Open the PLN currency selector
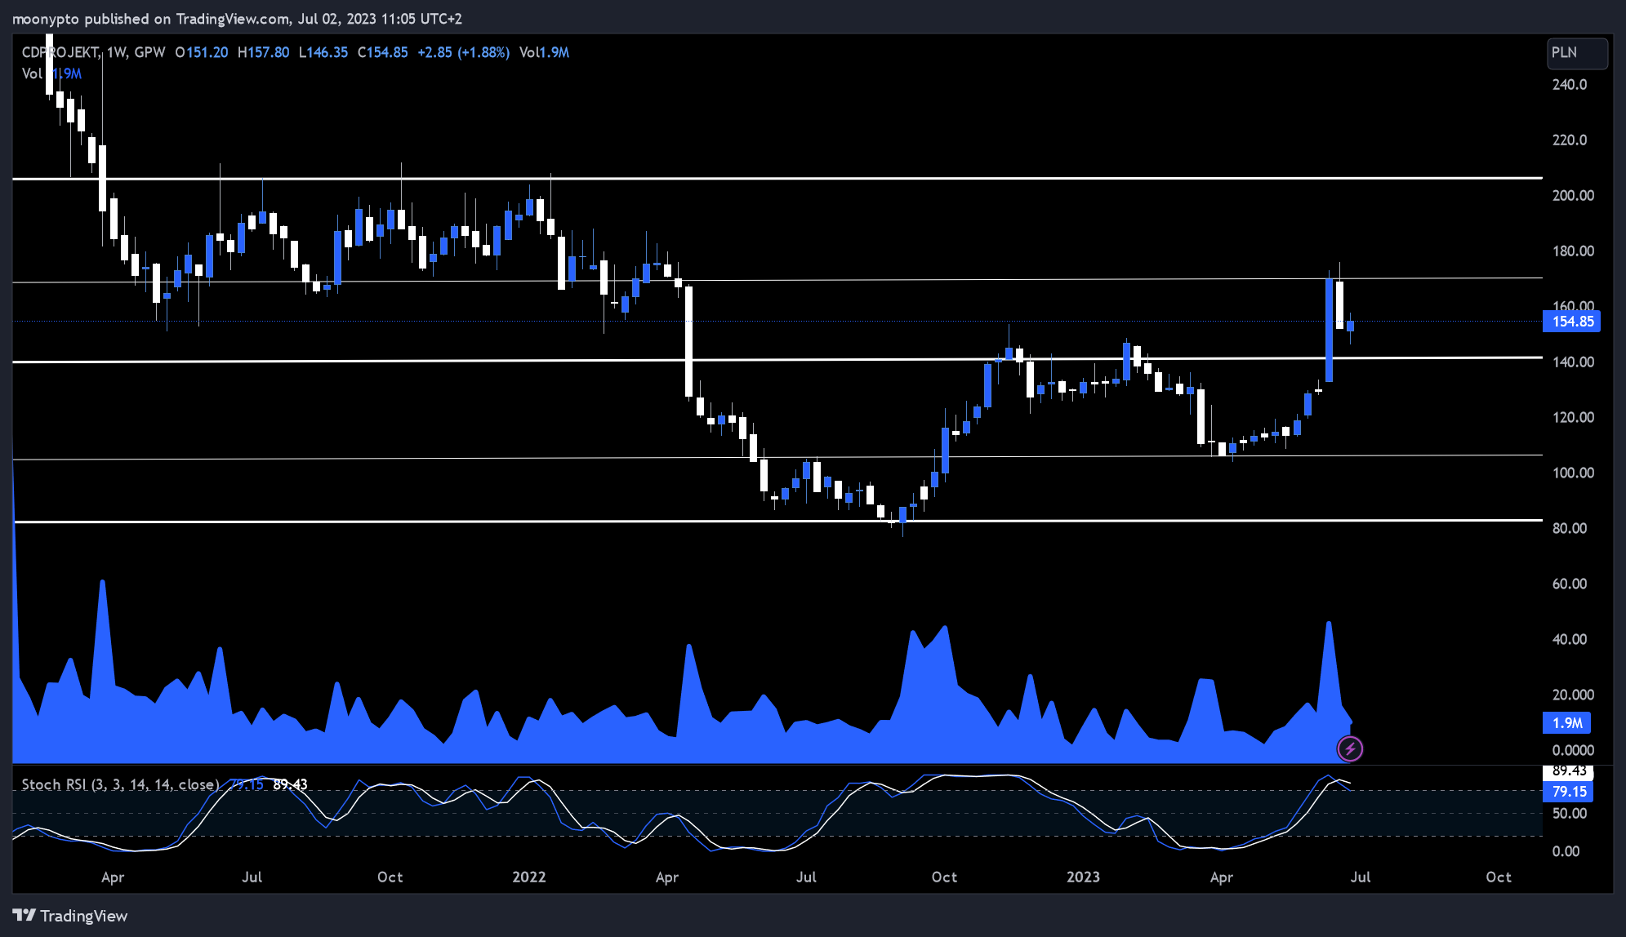1626x937 pixels. point(1577,53)
